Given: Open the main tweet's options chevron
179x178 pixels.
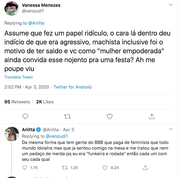Looking at the screenshot, I should coord(171,5).
